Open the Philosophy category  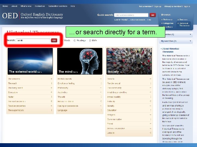click(x=63, y=88)
